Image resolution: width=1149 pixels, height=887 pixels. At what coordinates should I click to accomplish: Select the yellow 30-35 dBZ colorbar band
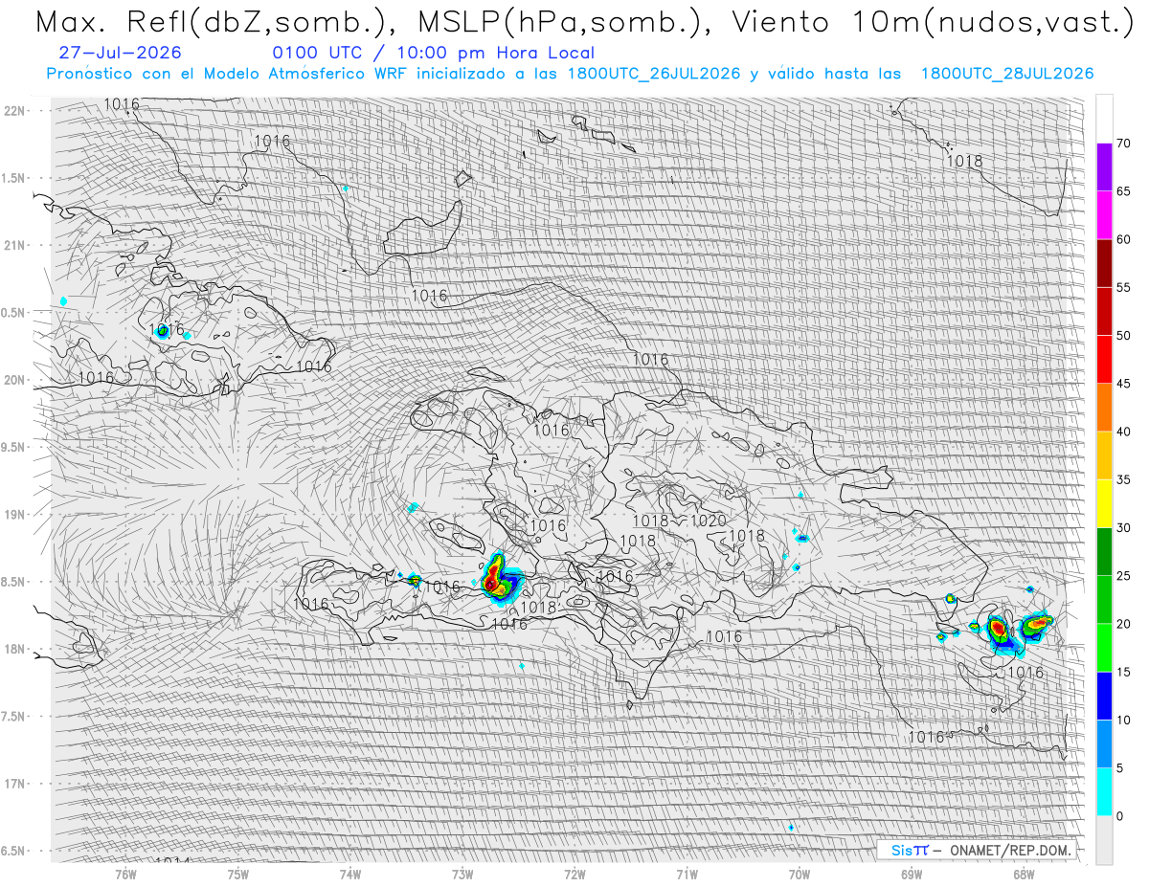(1104, 503)
